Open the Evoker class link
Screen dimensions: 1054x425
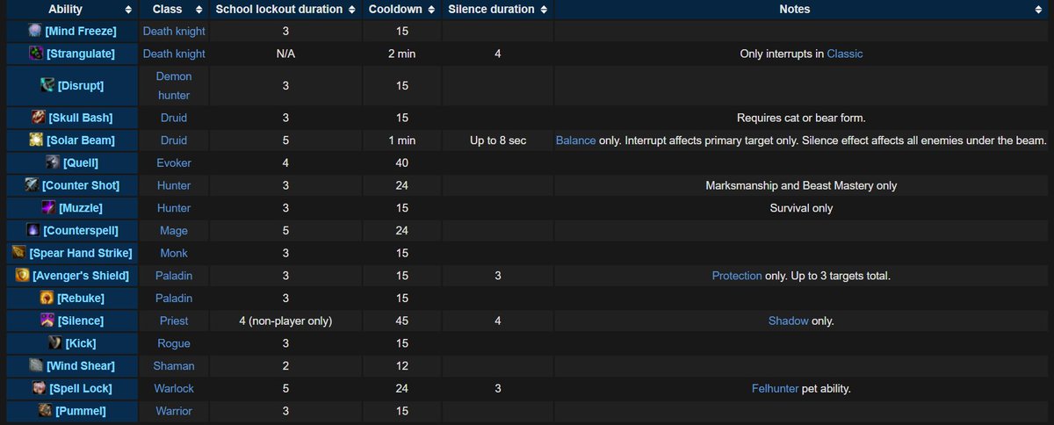pos(174,162)
